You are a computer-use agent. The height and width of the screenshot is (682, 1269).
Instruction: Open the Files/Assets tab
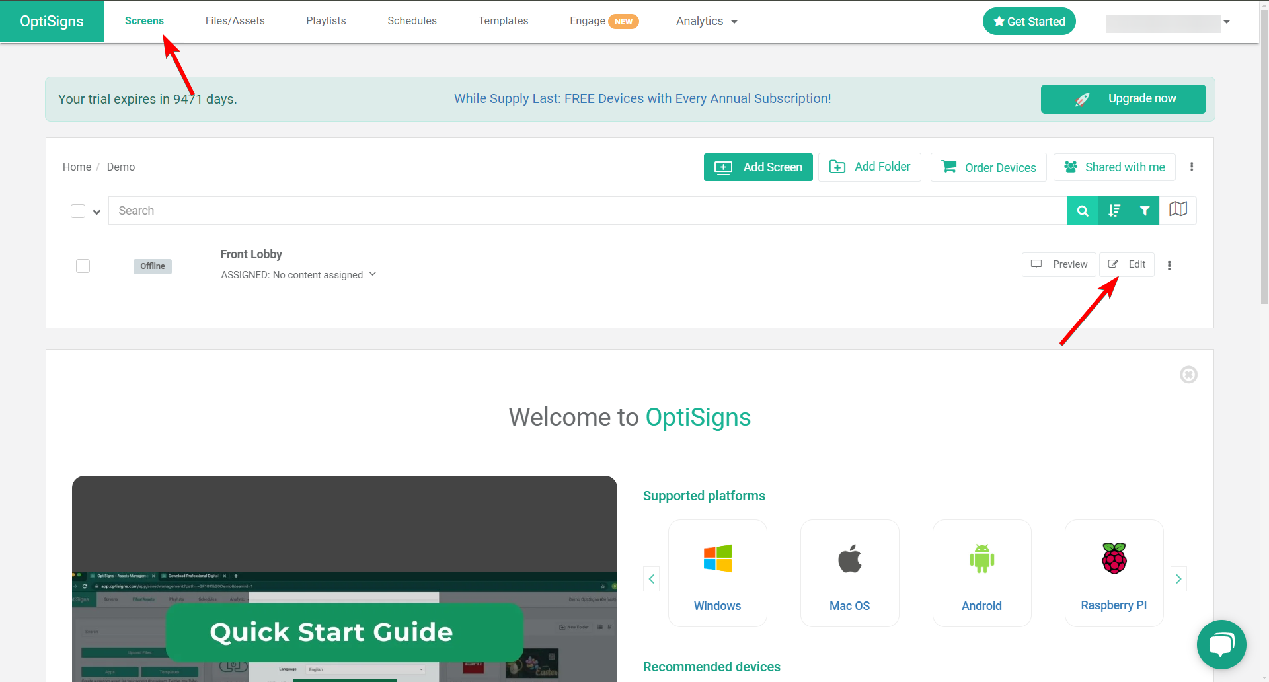click(235, 21)
